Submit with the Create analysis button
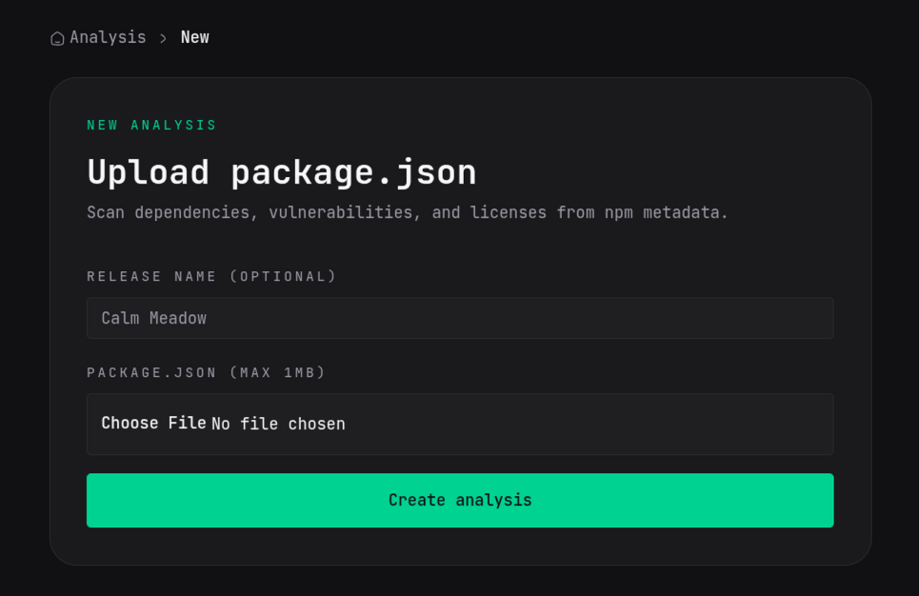The image size is (919, 596). point(459,500)
